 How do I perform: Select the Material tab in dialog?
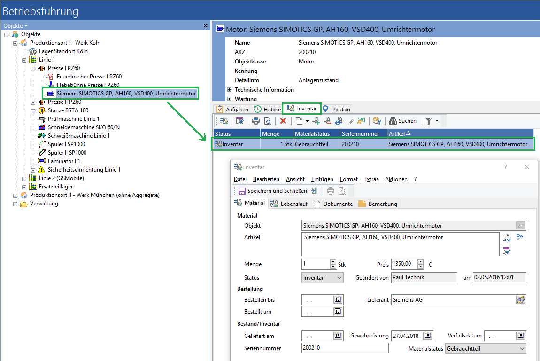250,203
